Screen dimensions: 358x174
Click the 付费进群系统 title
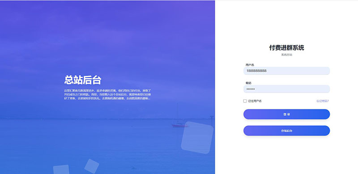[286, 48]
